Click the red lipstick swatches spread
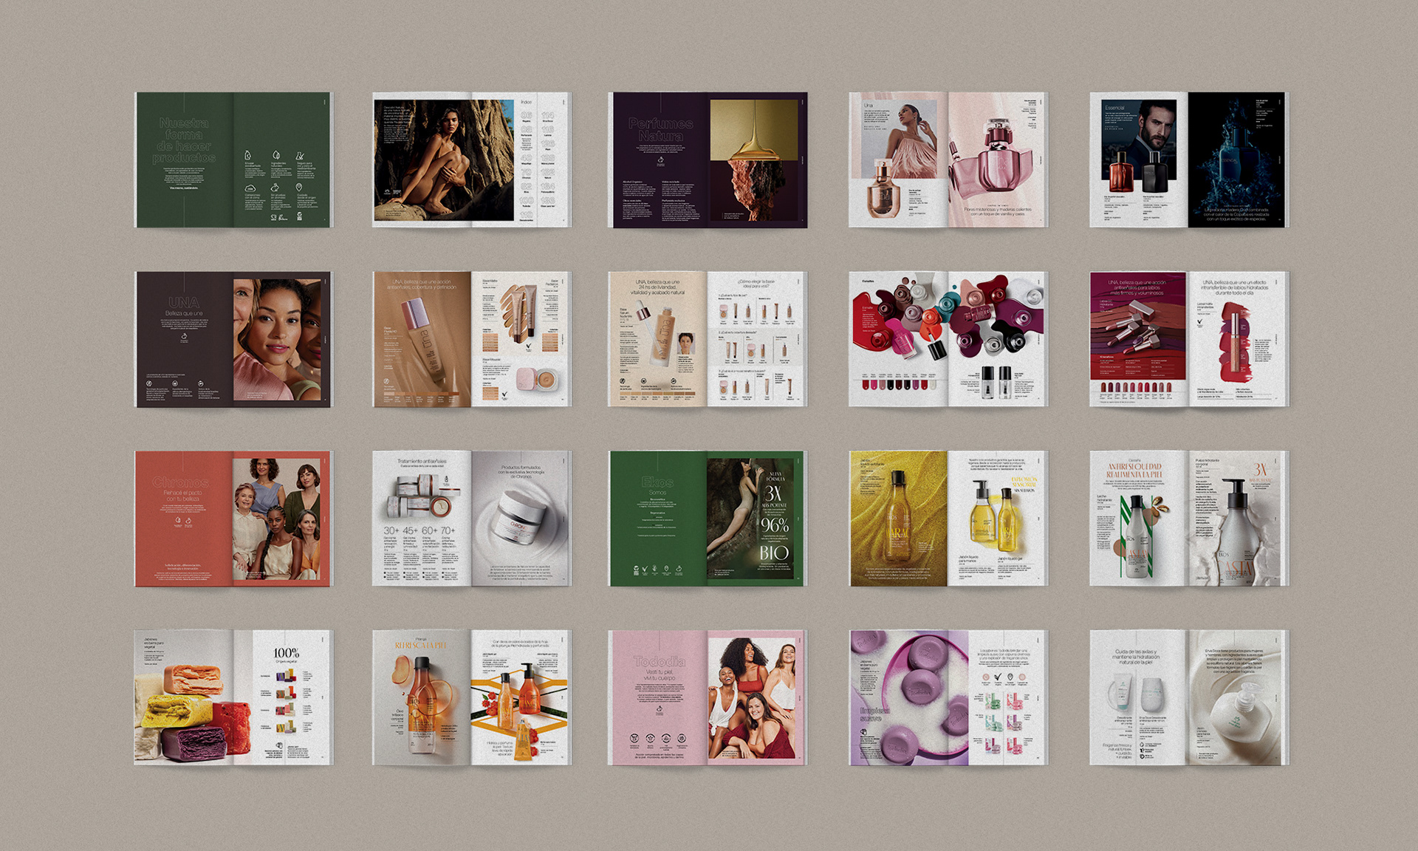Screen dimensions: 1418x851 click(1188, 339)
